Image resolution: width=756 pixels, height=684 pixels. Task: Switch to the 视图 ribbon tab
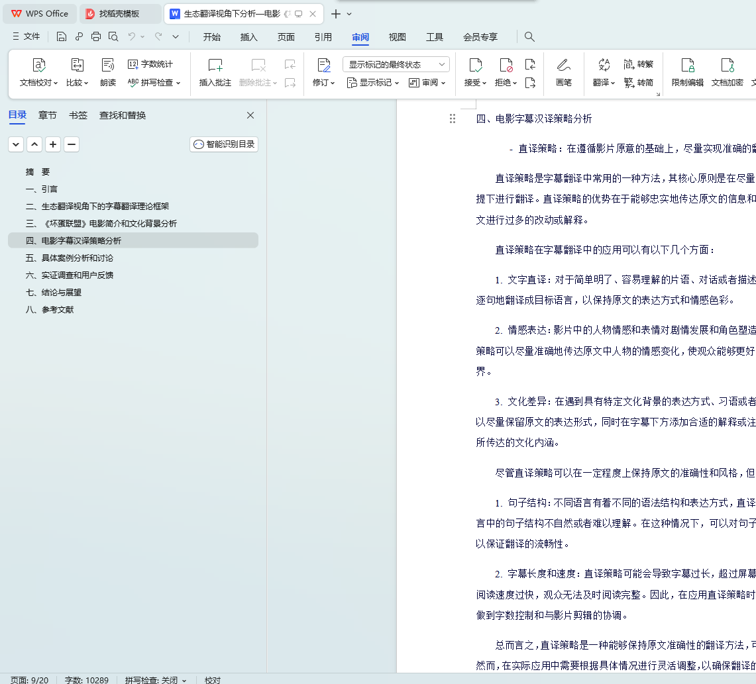tap(398, 37)
